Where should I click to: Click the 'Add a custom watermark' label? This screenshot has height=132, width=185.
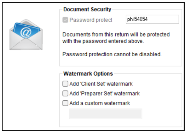coord(100,103)
